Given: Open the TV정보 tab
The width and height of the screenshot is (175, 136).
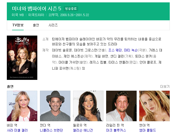Looking at the screenshot, I should coord(18,25).
